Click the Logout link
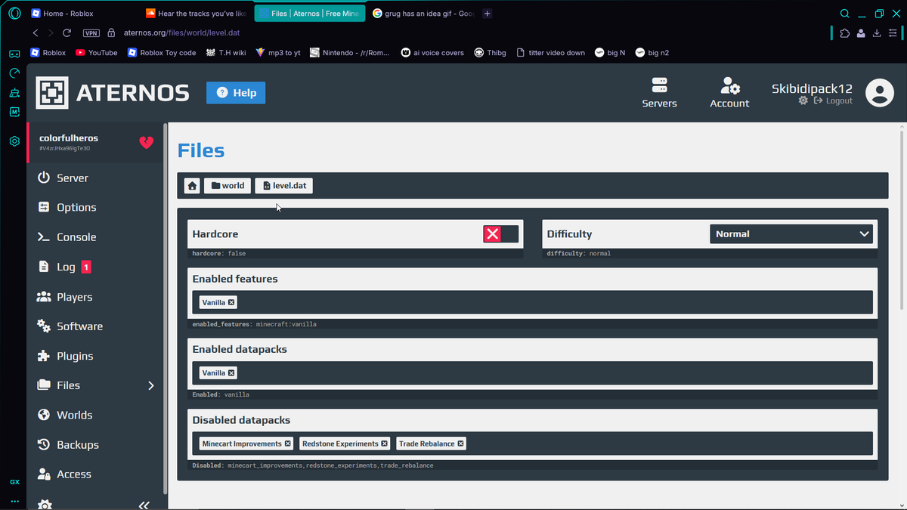 coord(833,100)
